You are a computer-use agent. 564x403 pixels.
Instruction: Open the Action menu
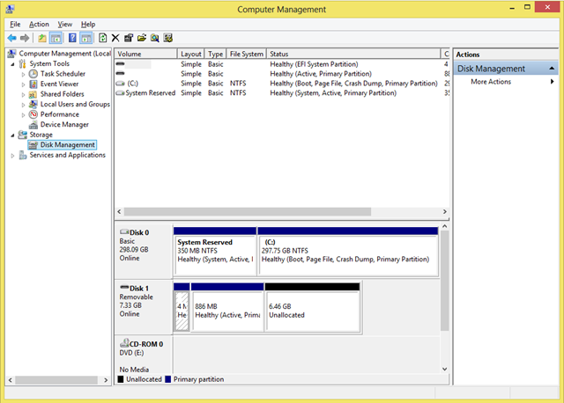[39, 24]
